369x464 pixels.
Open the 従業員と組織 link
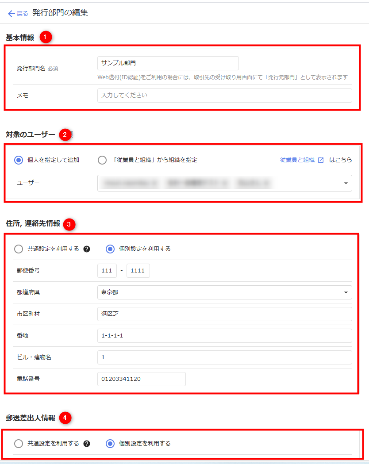(297, 160)
